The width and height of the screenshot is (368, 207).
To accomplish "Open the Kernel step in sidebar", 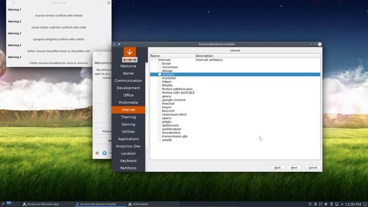I will (x=128, y=74).
